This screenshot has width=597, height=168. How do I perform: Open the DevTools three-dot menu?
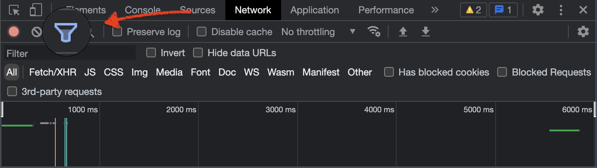point(560,10)
